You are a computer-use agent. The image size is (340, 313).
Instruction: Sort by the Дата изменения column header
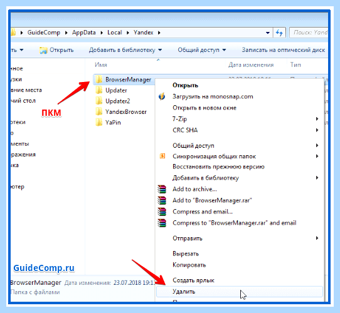pos(251,64)
